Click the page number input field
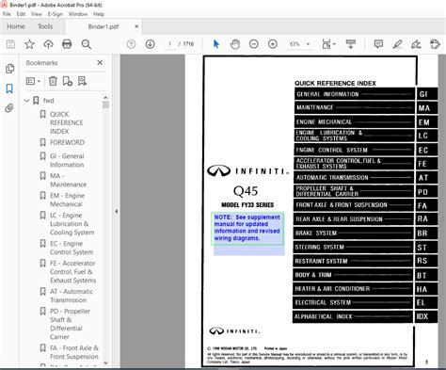Viewport: 446px width, 370px height. point(169,44)
